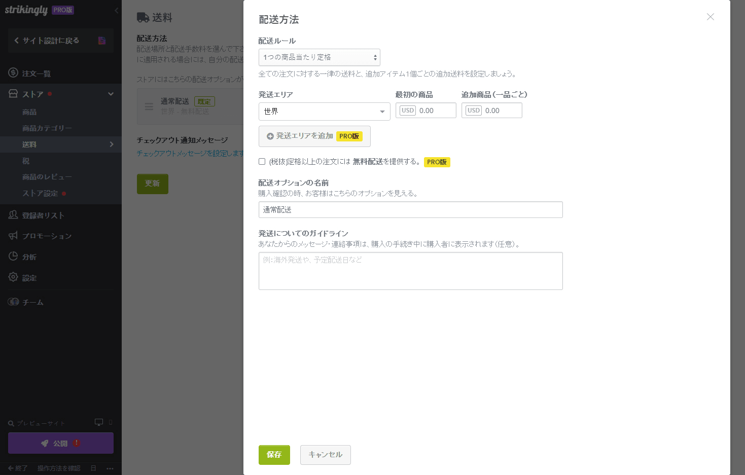Screen dimensions: 745x475
Task: Select the 登録者リスト audience icon
Action: tap(12, 214)
